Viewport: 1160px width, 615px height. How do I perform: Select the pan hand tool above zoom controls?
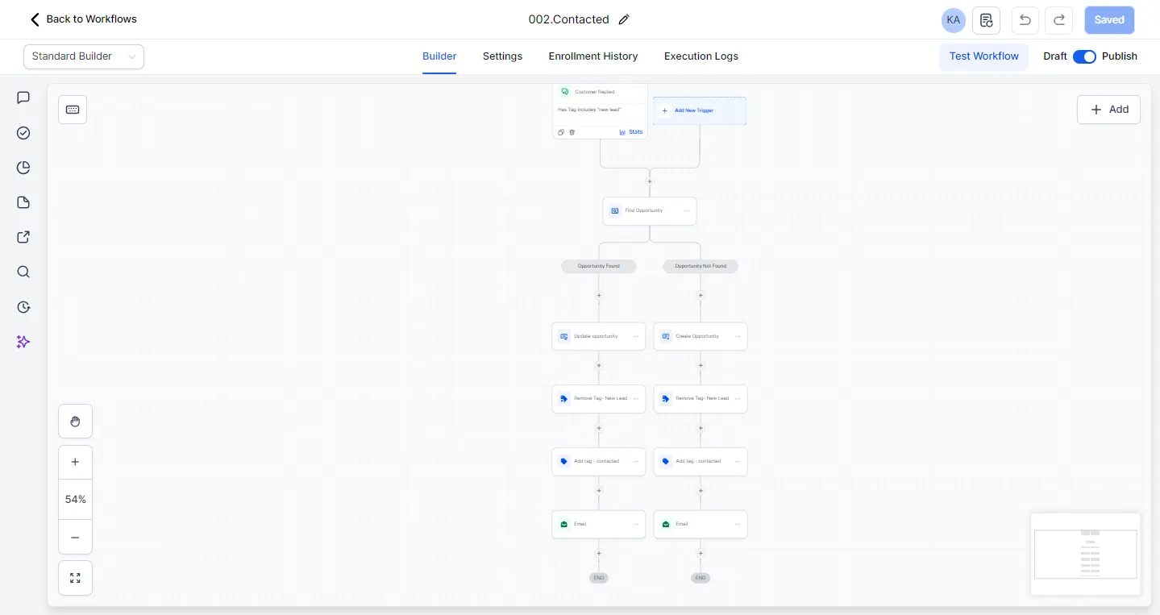[75, 421]
